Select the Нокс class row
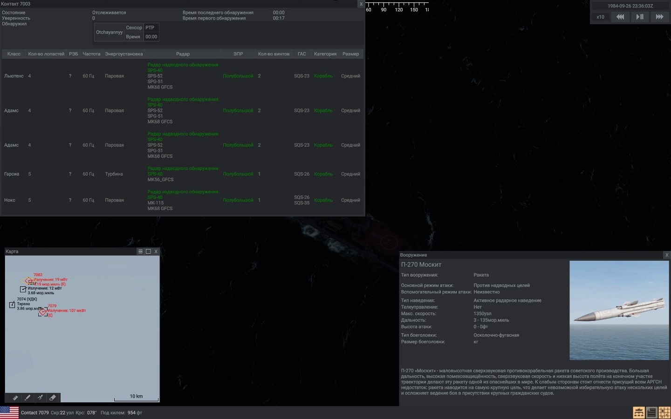Viewport: 671px width, 419px height. click(x=10, y=200)
